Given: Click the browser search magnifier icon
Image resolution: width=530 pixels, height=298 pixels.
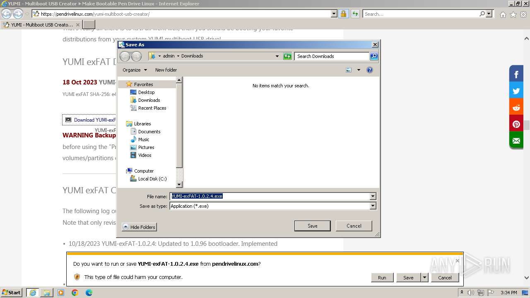Looking at the screenshot, I should (482, 14).
